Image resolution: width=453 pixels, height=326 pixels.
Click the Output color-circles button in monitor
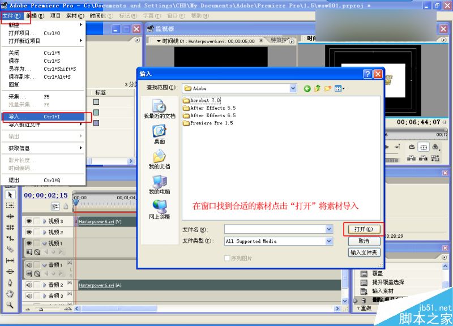point(435,147)
